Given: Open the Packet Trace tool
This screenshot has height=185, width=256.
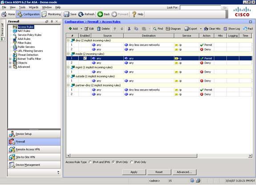Looking at the screenshot, I should click(x=248, y=29).
